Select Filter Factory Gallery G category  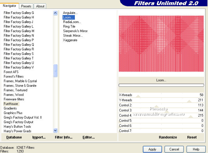point(19,13)
